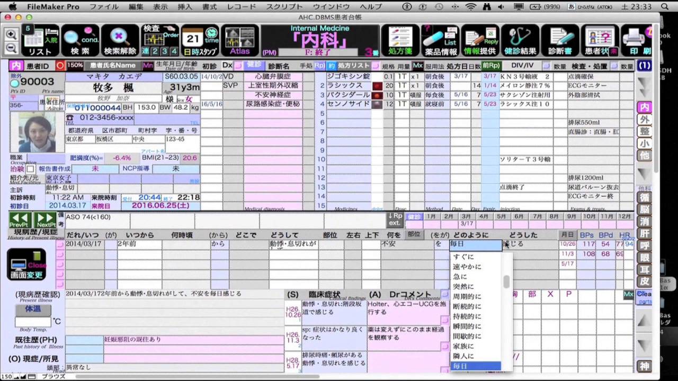The image size is (678, 381).
Task: Open the 処方箋 prescription icon
Action: (x=400, y=40)
